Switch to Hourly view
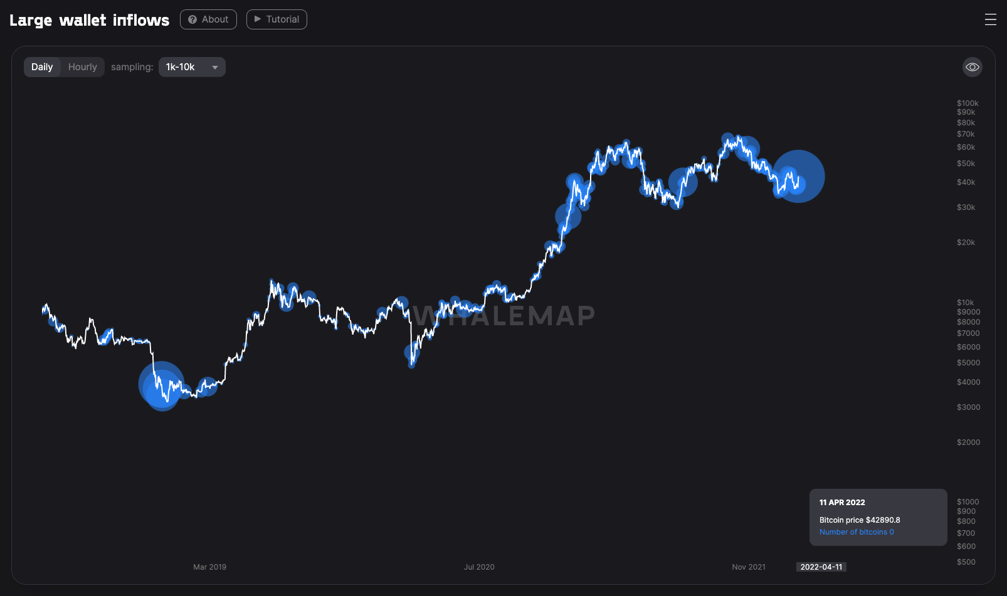The image size is (1007, 596). [82, 67]
